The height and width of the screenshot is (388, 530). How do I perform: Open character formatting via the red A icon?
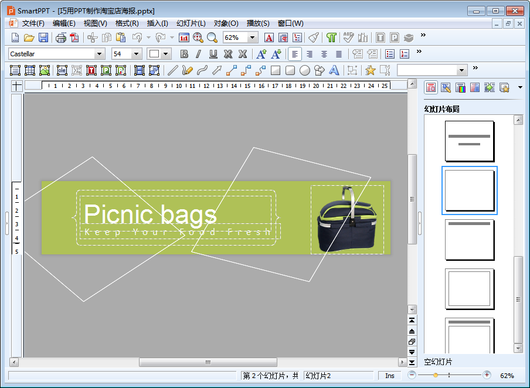pos(269,38)
